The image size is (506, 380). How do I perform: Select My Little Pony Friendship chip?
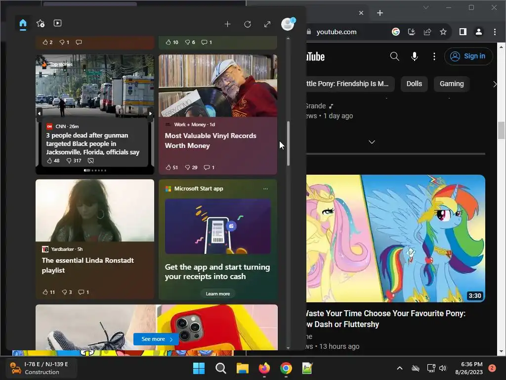click(x=349, y=84)
